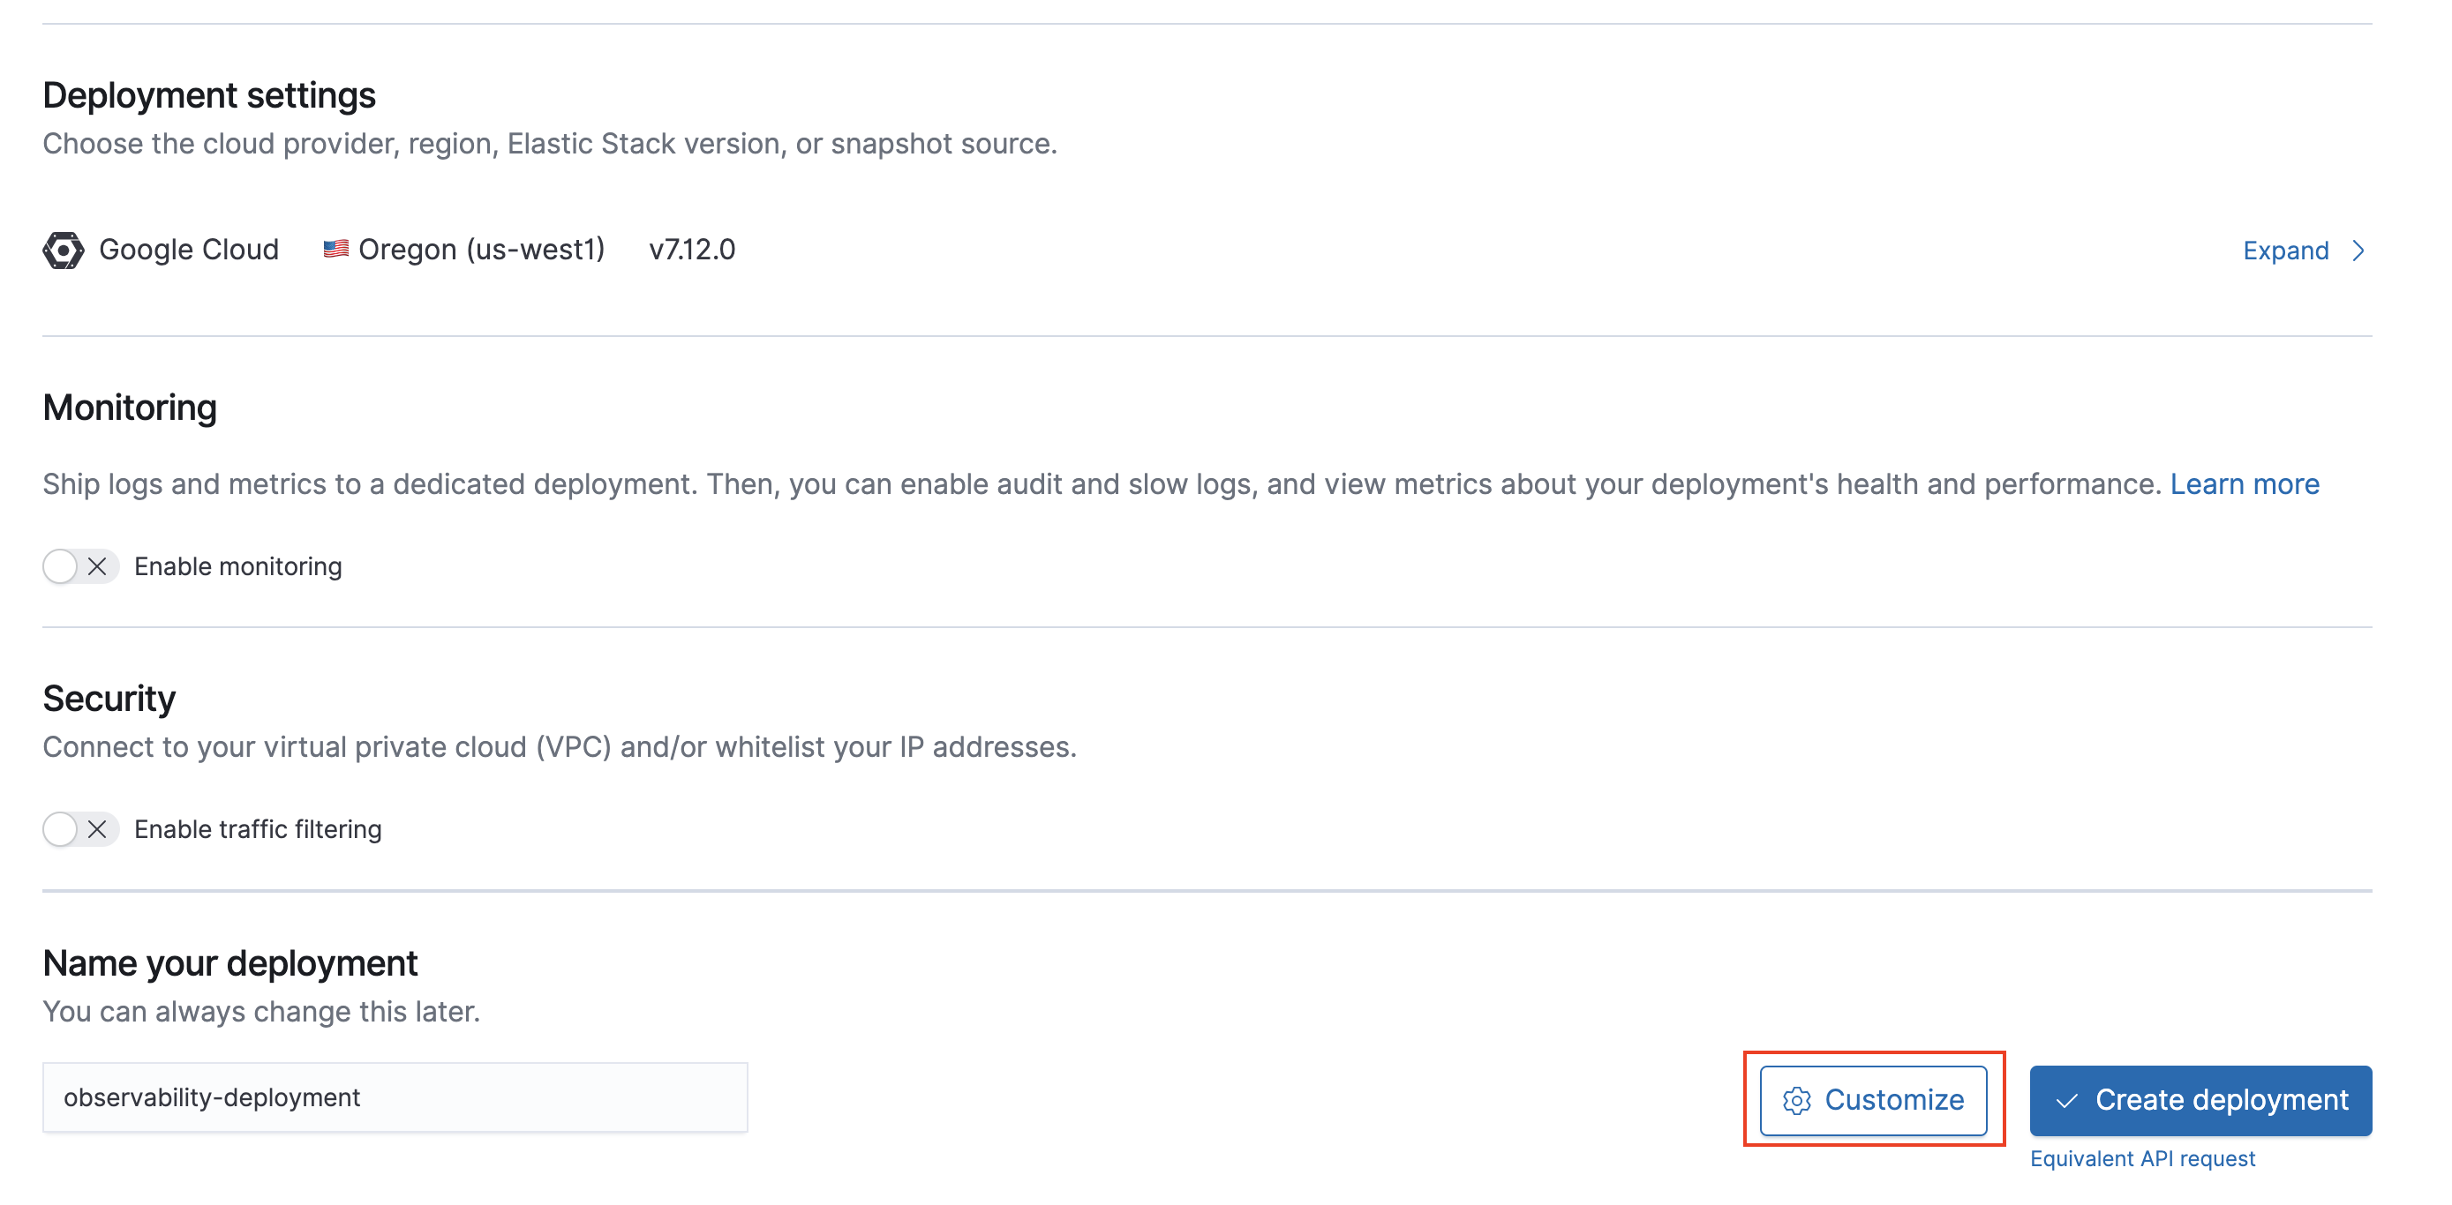Viewport: 2452px width, 1205px height.
Task: Click the checkmark icon in Create deployment
Action: [x=2065, y=1100]
